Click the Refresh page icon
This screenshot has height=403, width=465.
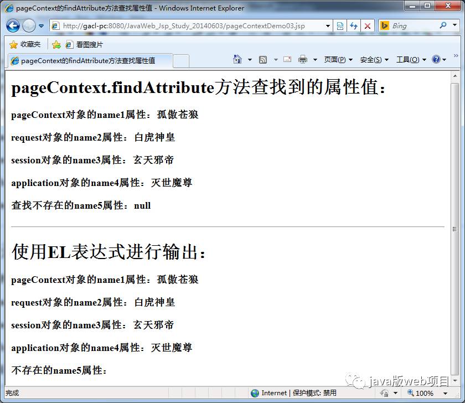[x=354, y=26]
